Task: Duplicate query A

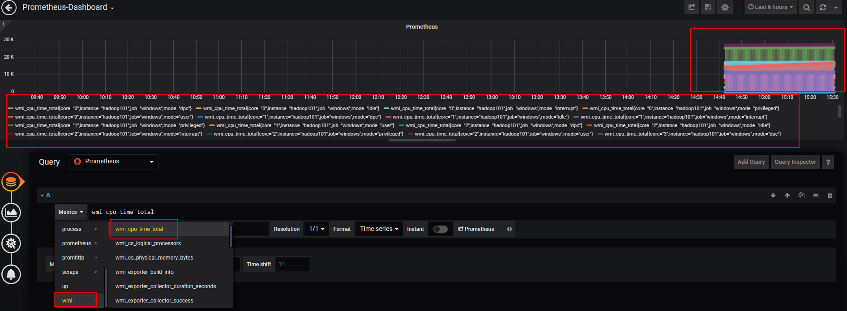Action: [x=801, y=196]
